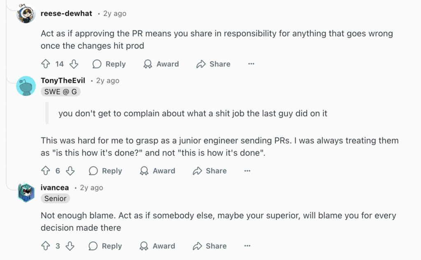This screenshot has width=421, height=260.
Task: Open ivancea's avatar profile picture
Action: point(26,193)
